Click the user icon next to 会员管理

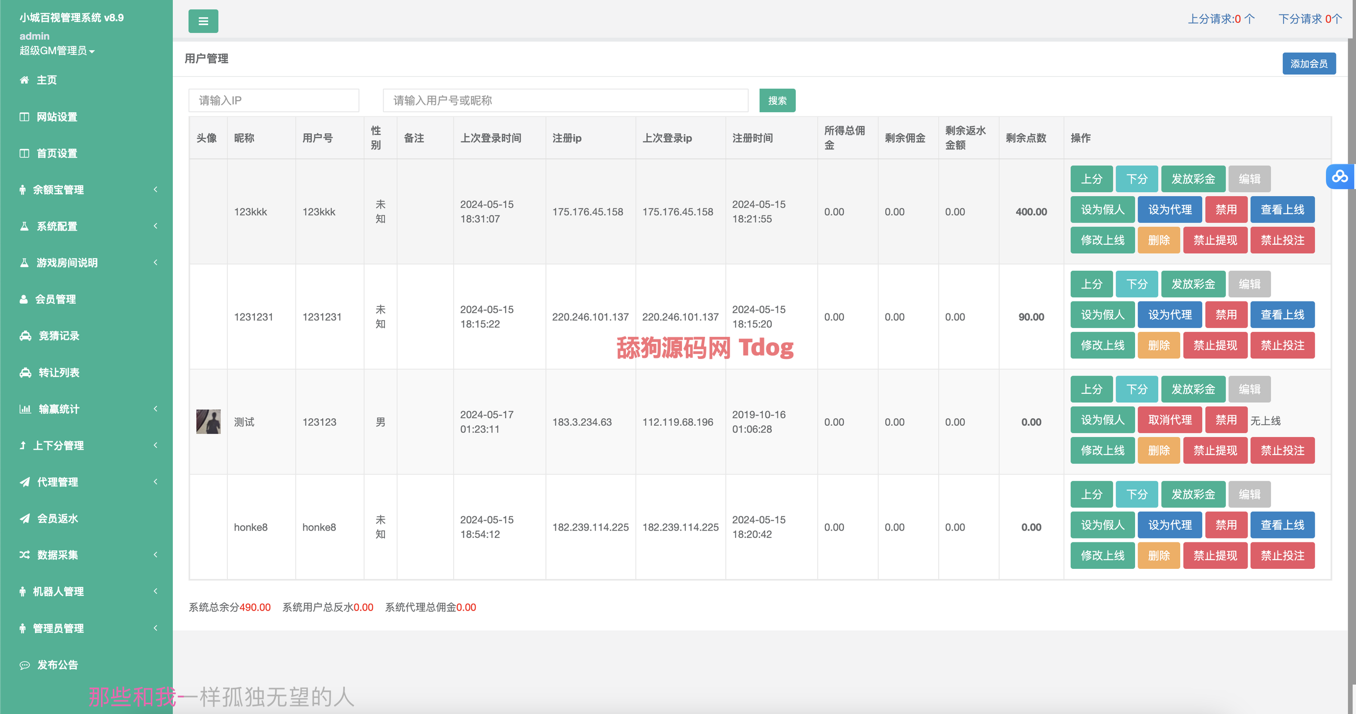click(x=24, y=299)
